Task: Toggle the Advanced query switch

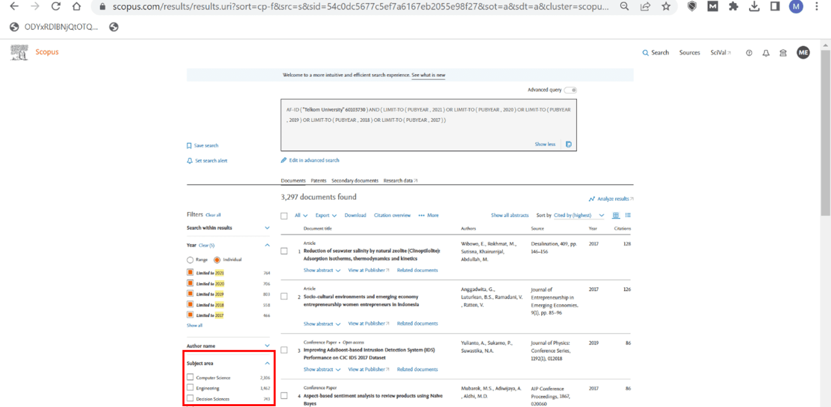Action: (x=571, y=90)
